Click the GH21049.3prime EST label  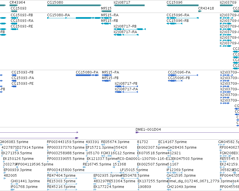pyautogui.click(x=181, y=187)
